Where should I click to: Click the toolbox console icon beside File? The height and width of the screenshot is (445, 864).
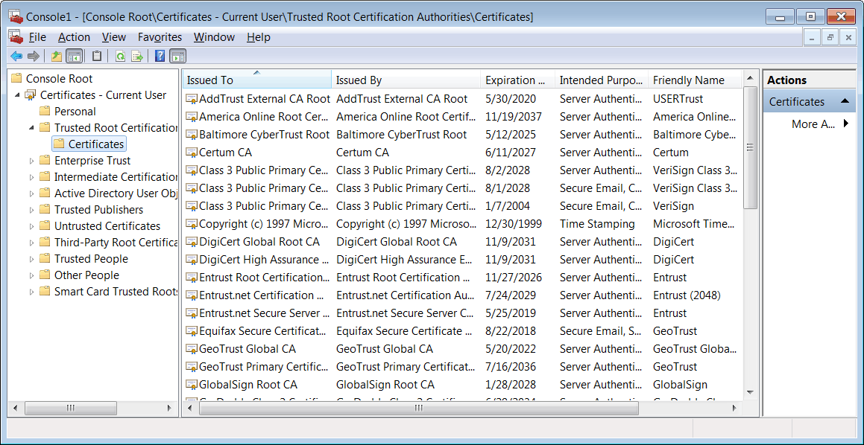16,37
